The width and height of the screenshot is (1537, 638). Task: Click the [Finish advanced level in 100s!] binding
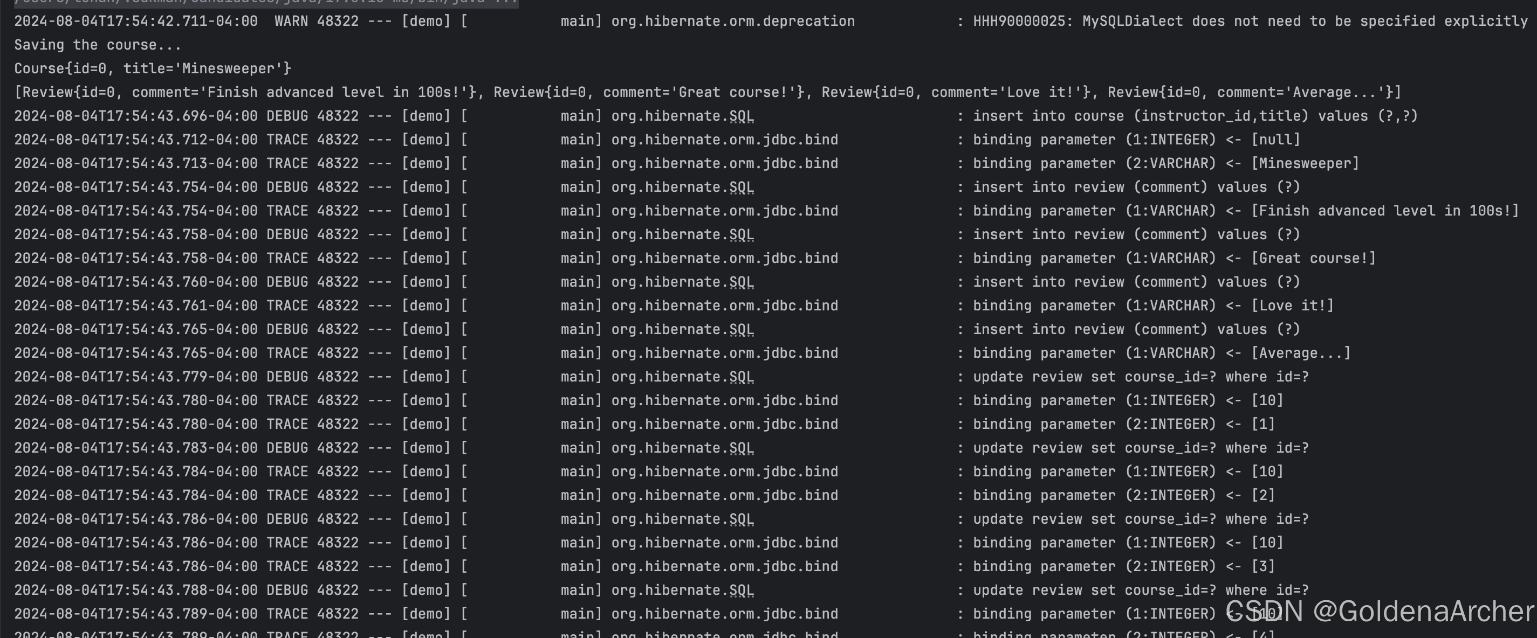(1384, 211)
